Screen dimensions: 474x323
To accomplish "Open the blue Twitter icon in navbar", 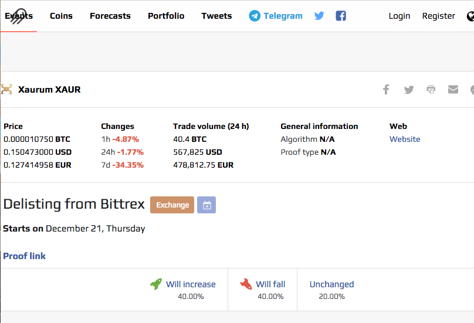I will 319,16.
